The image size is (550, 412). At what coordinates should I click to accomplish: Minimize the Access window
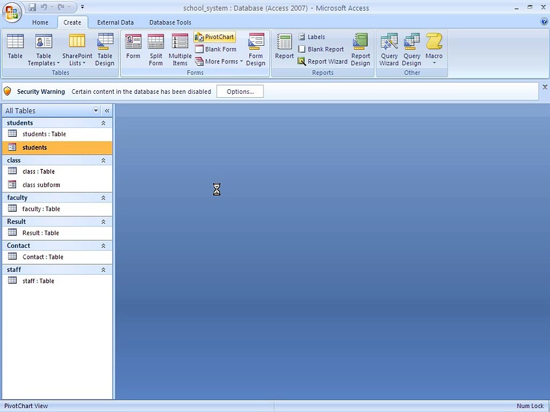pyautogui.click(x=517, y=7)
